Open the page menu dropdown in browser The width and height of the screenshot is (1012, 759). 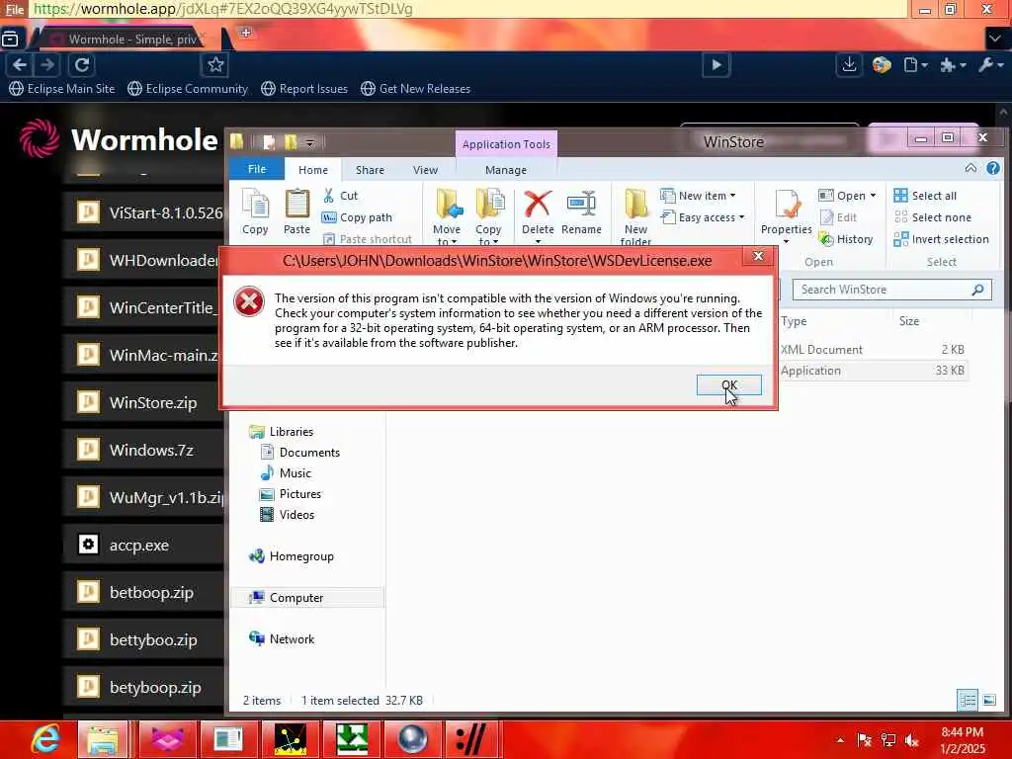916,65
